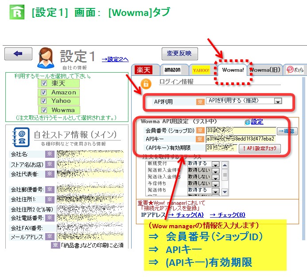The image size is (307, 277).
Task: Open the 発送後入金待ち status dropdown
Action: (215, 177)
